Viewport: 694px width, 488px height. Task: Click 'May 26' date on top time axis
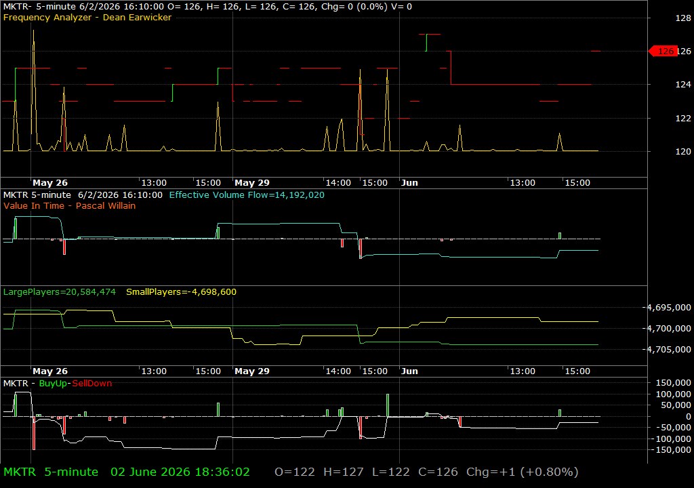(50, 183)
